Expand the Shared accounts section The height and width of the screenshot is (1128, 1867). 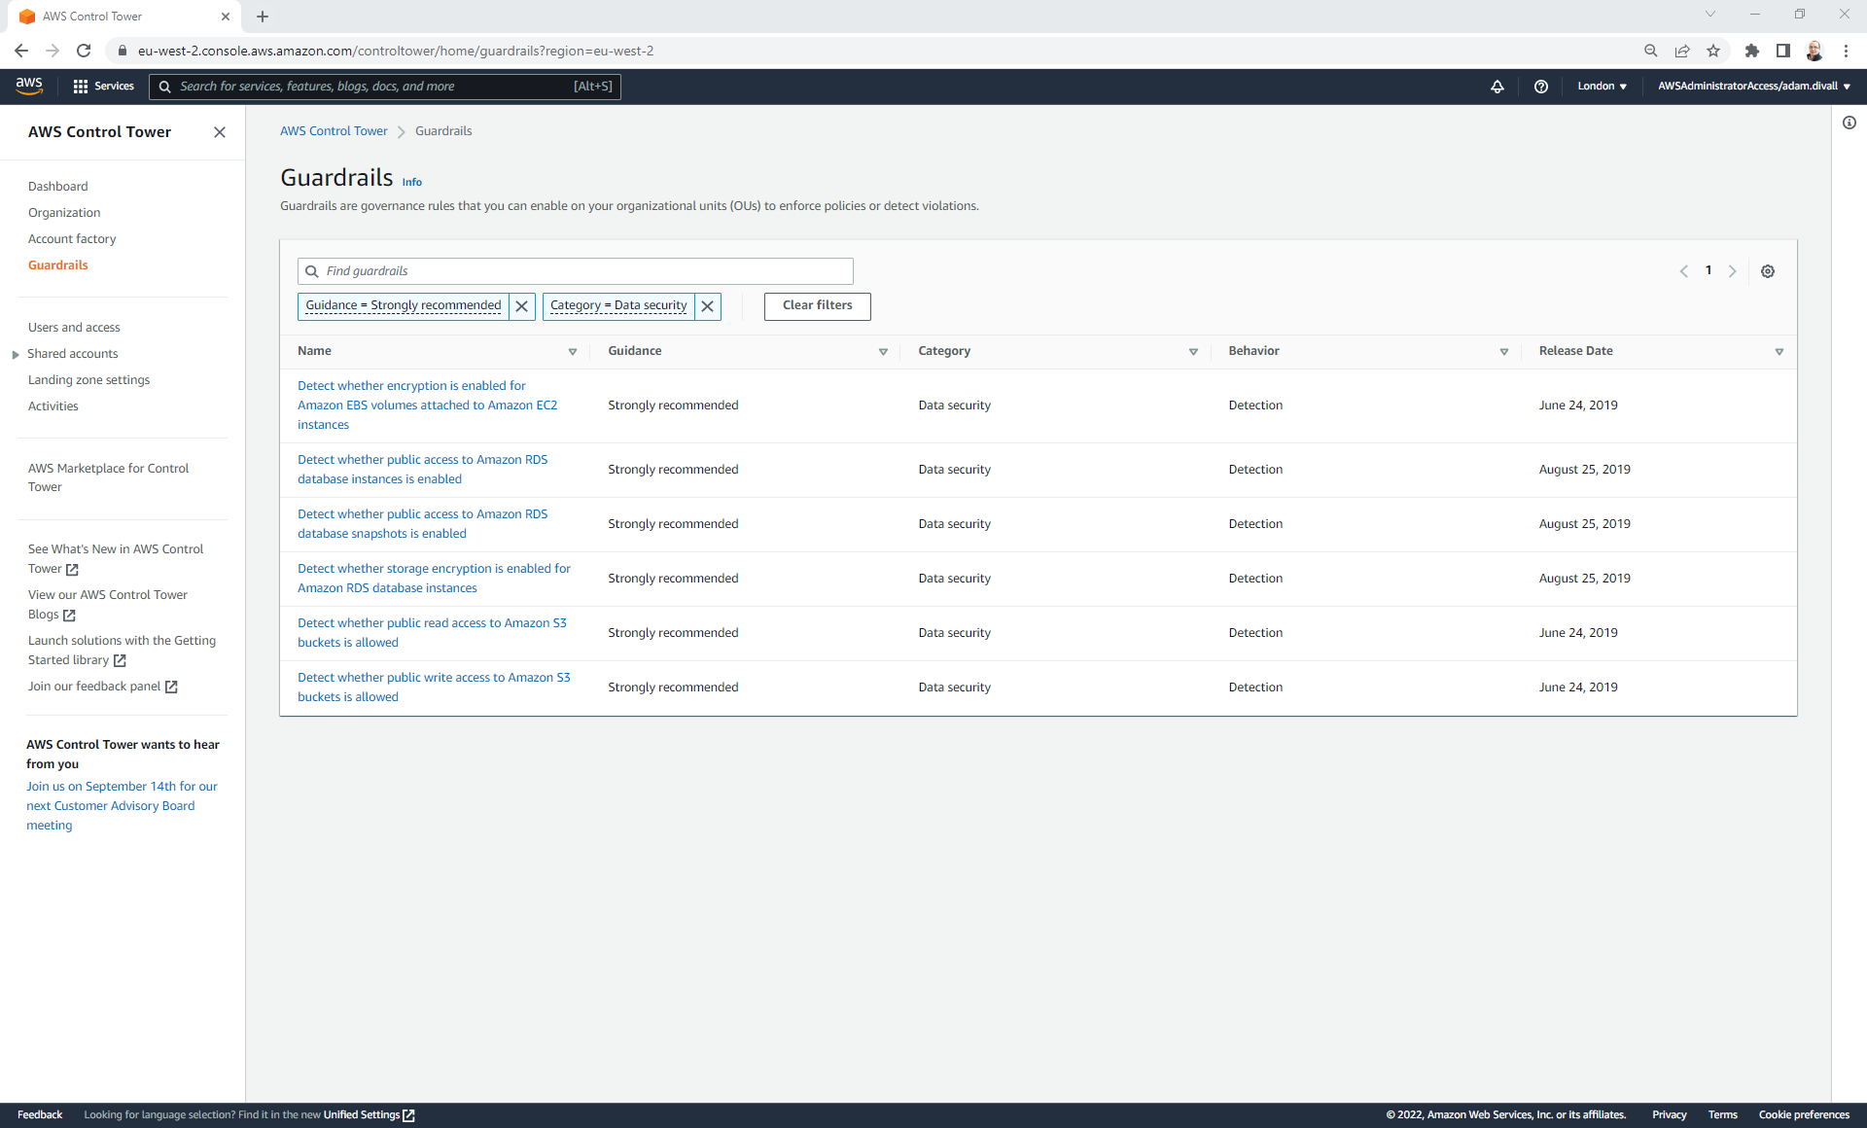15,353
